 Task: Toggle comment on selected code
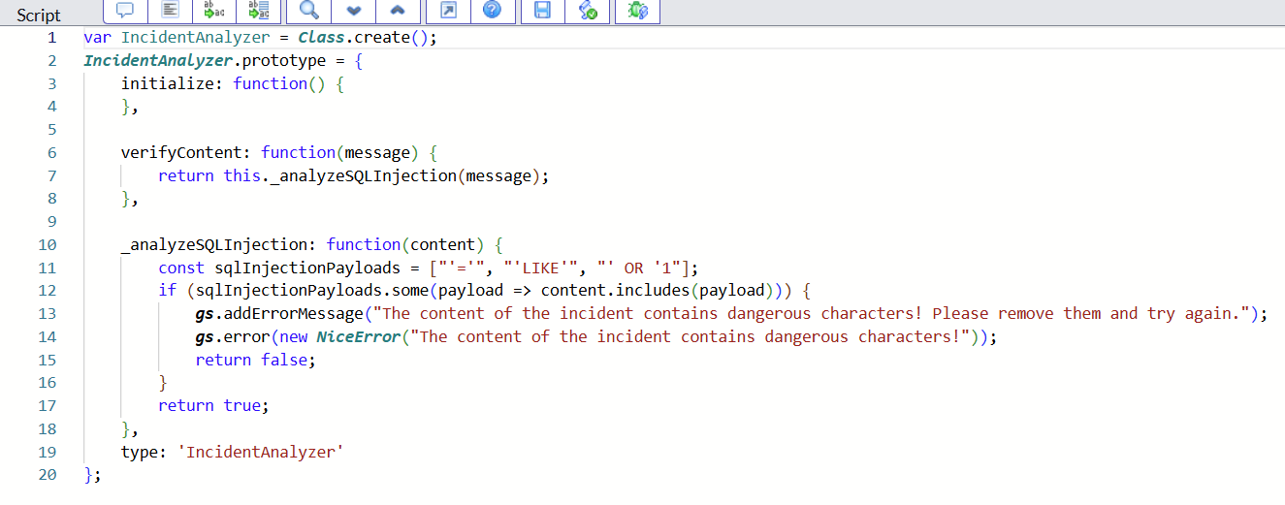[125, 11]
